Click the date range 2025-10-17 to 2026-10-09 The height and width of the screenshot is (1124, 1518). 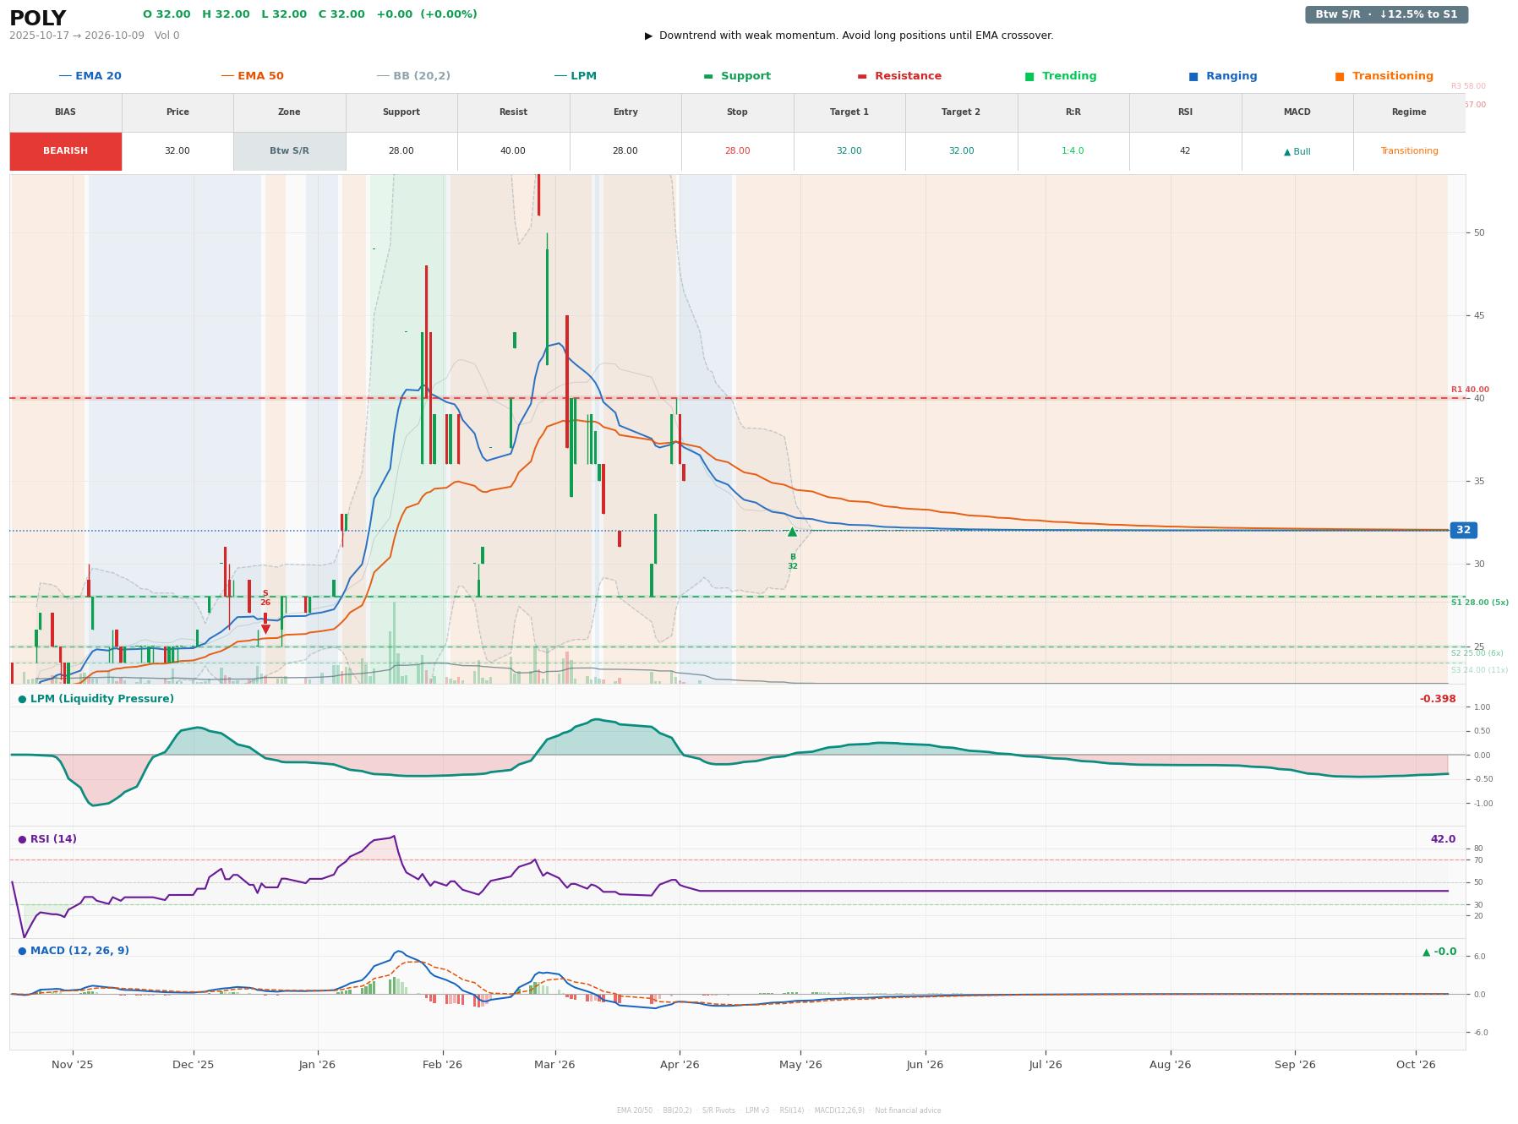pos(77,35)
